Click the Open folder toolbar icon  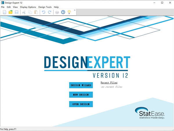click(x=10, y=12)
